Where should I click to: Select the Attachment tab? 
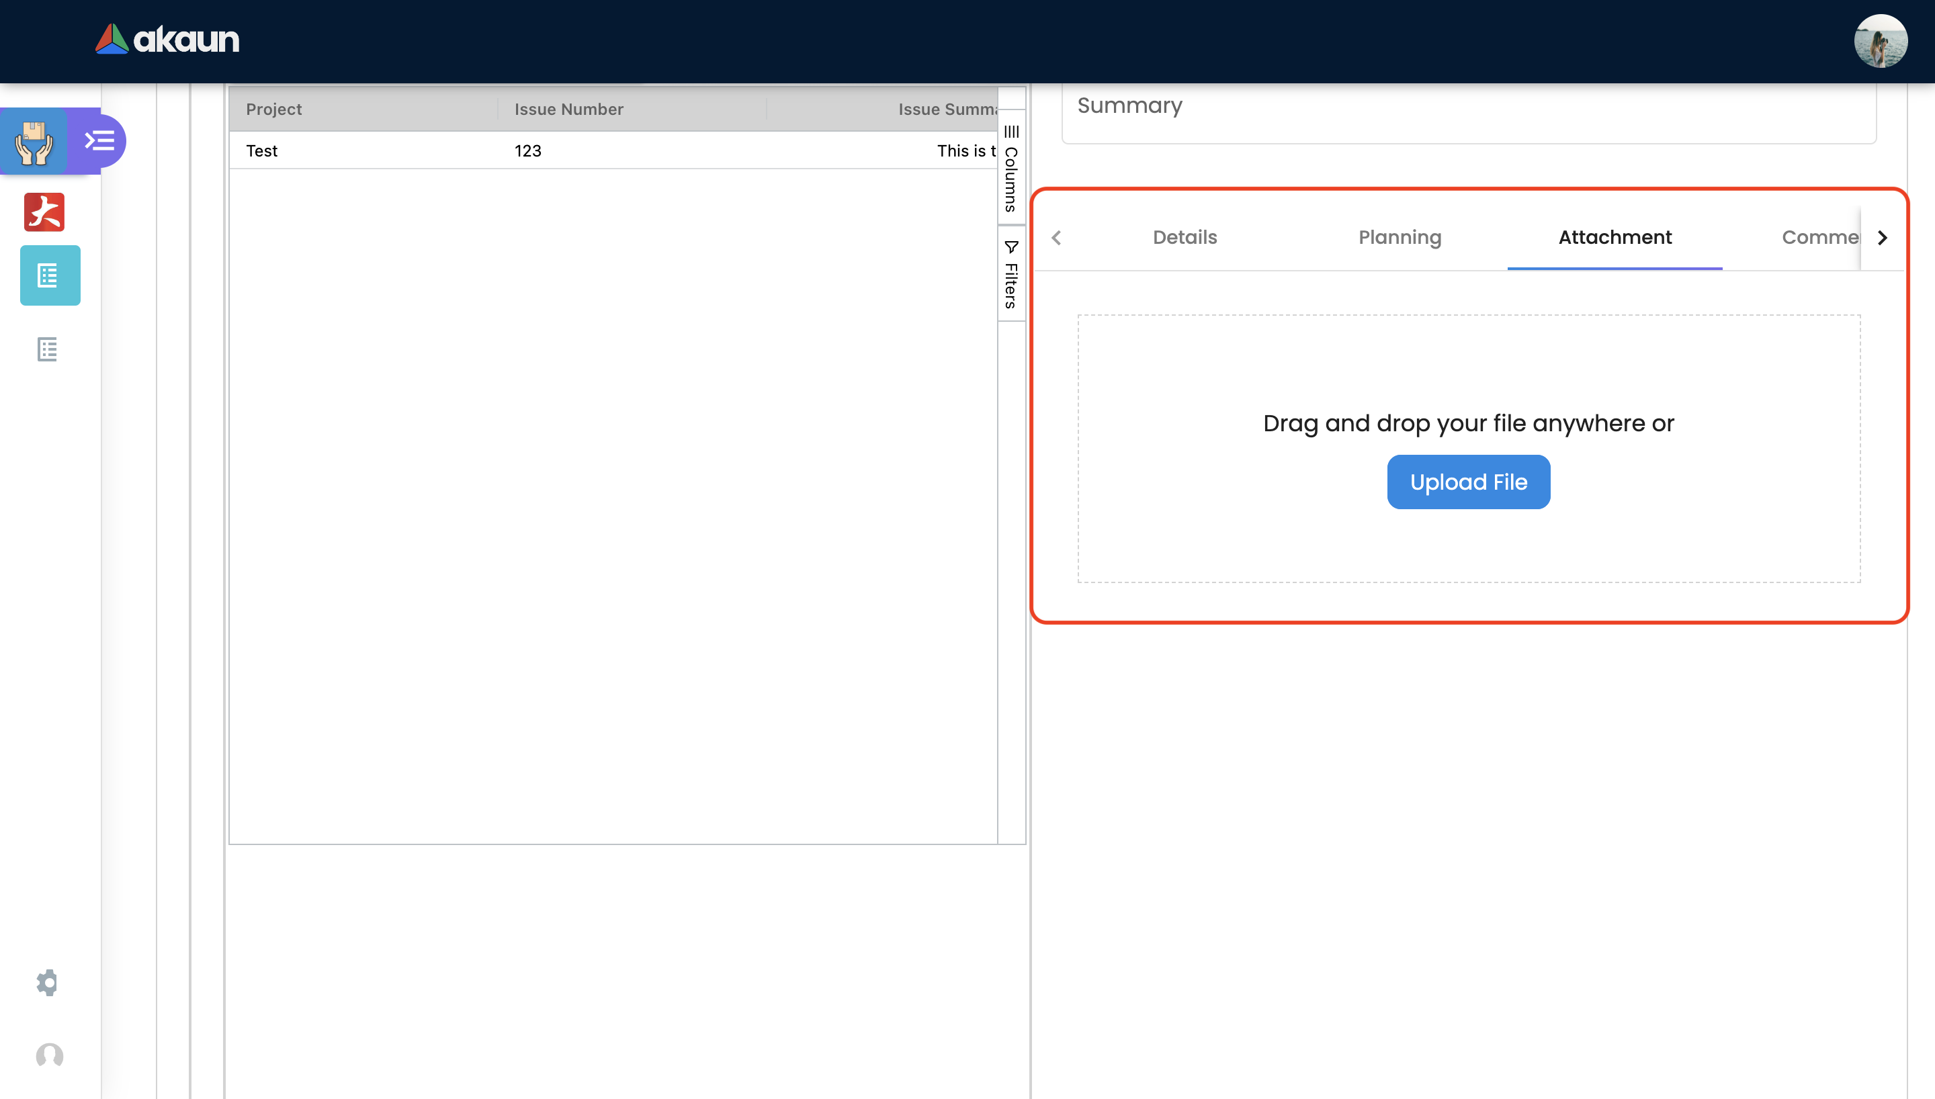point(1615,238)
